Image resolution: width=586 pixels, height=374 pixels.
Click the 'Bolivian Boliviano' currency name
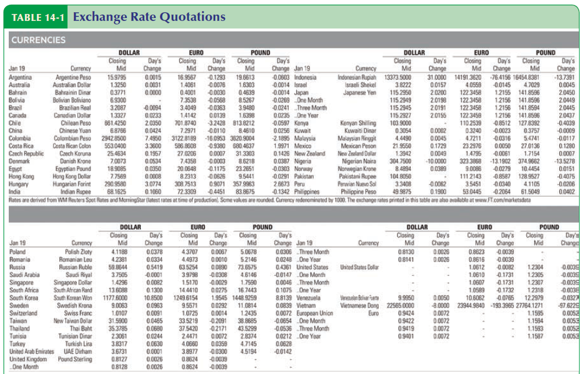pos(72,100)
